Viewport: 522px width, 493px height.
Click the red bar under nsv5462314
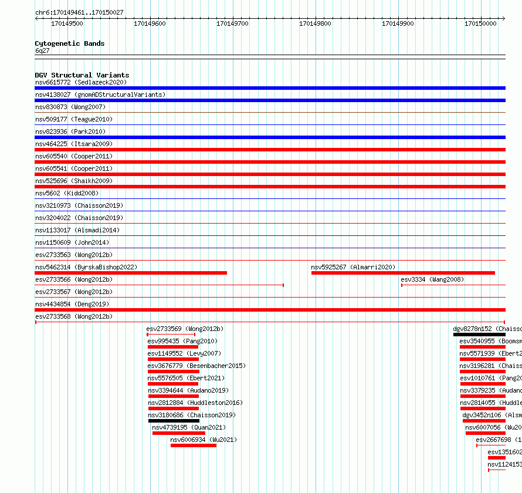131,273
